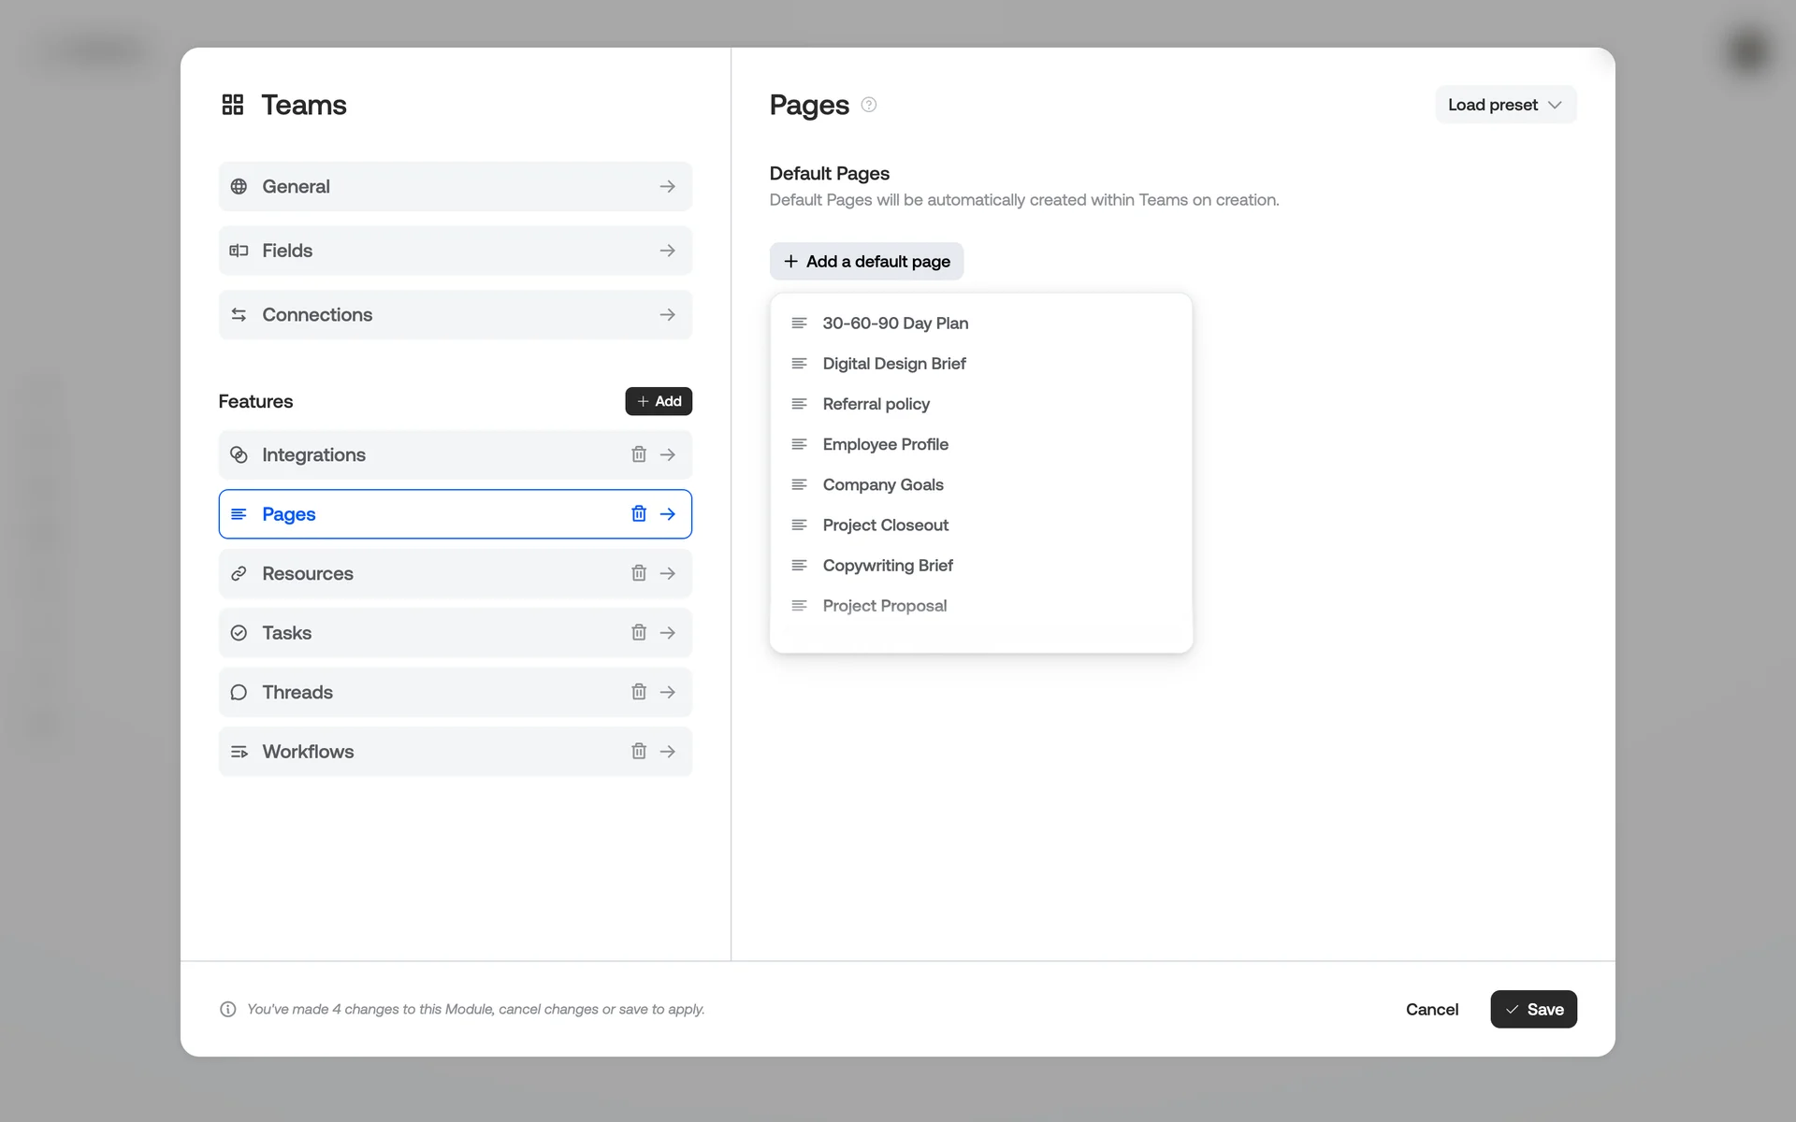Save the module changes
Screen dimensions: 1796x1122
pos(1533,1009)
